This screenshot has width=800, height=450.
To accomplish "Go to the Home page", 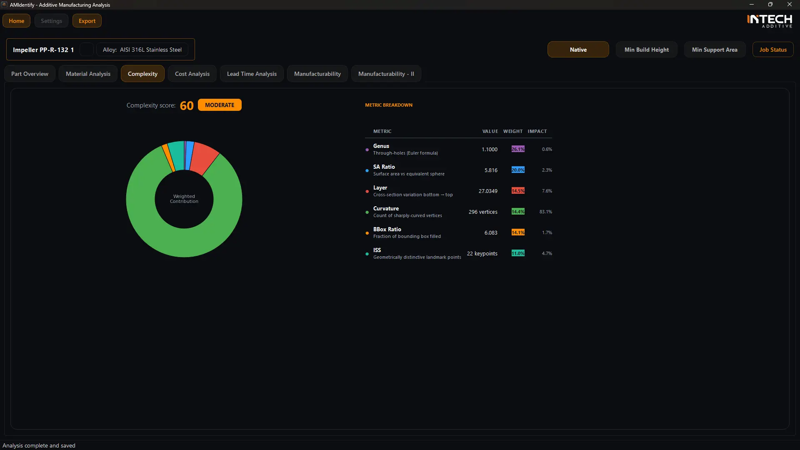I will coord(16,21).
